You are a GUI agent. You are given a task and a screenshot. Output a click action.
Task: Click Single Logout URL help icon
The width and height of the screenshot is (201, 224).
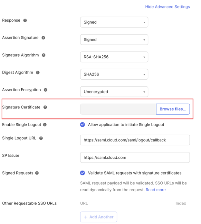[41, 138]
